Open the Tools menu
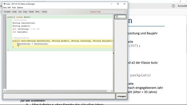The height and width of the screenshot is (105, 187). click(x=14, y=8)
